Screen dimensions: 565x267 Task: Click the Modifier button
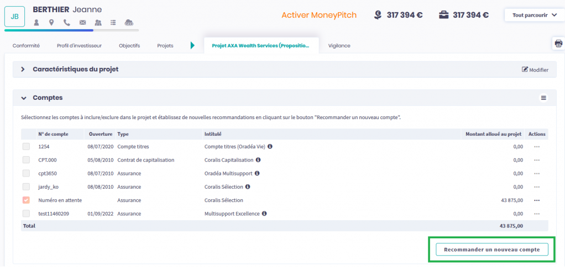coord(535,70)
